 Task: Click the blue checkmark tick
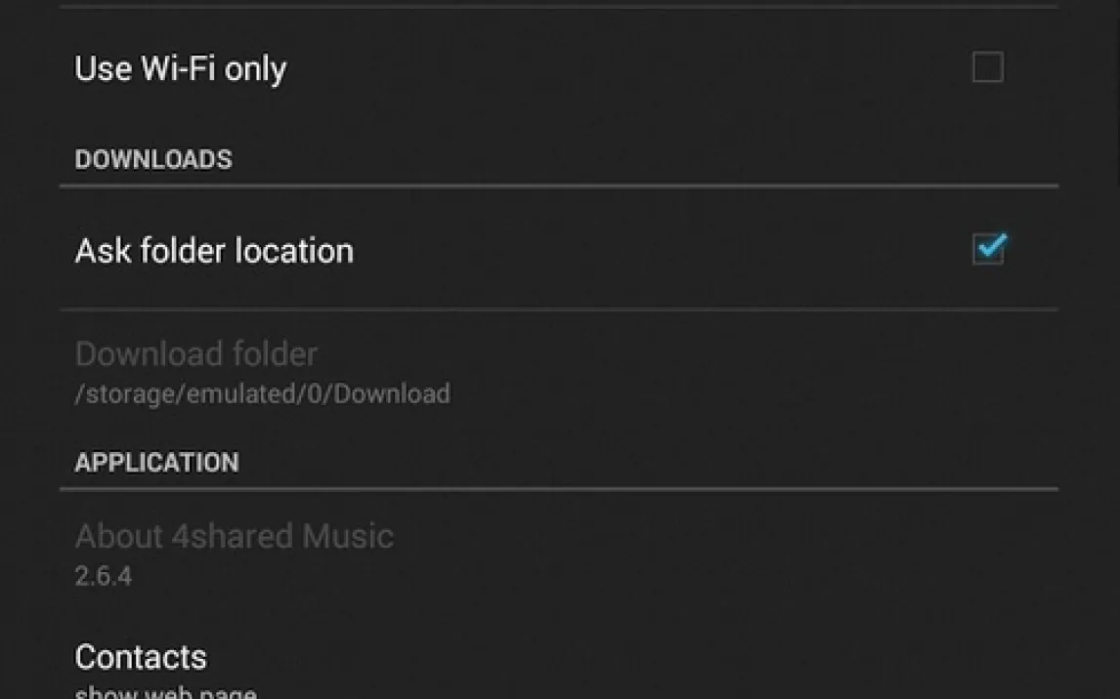(x=990, y=247)
